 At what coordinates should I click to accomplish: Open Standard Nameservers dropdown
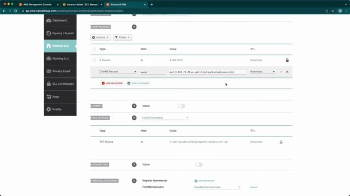tap(217, 187)
